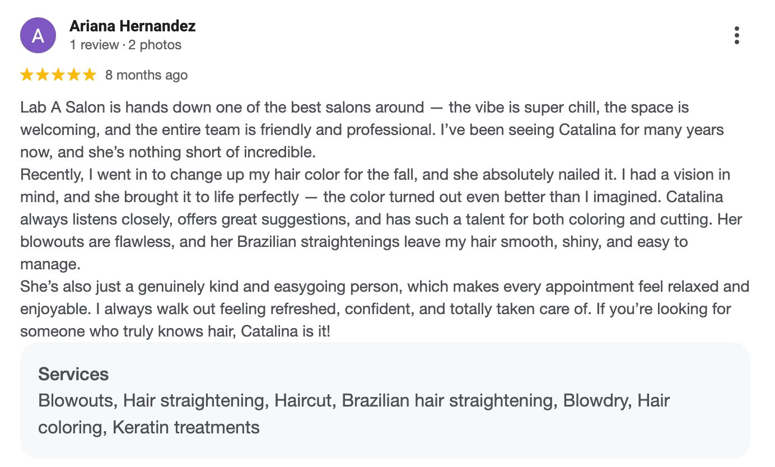The width and height of the screenshot is (775, 467).
Task: Select the "Blowdry" service text
Action: pos(597,400)
